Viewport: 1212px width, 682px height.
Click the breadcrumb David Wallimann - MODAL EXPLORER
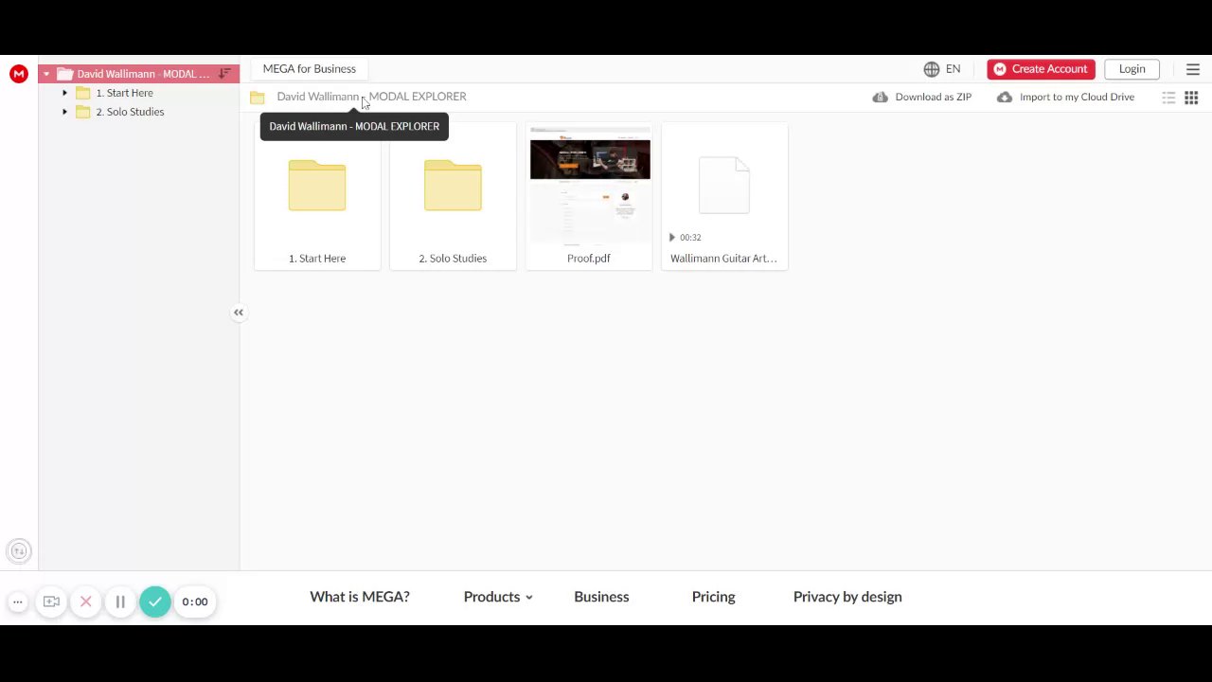(371, 97)
